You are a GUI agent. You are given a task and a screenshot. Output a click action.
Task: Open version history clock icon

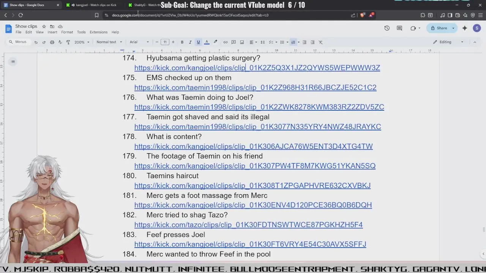click(387, 28)
